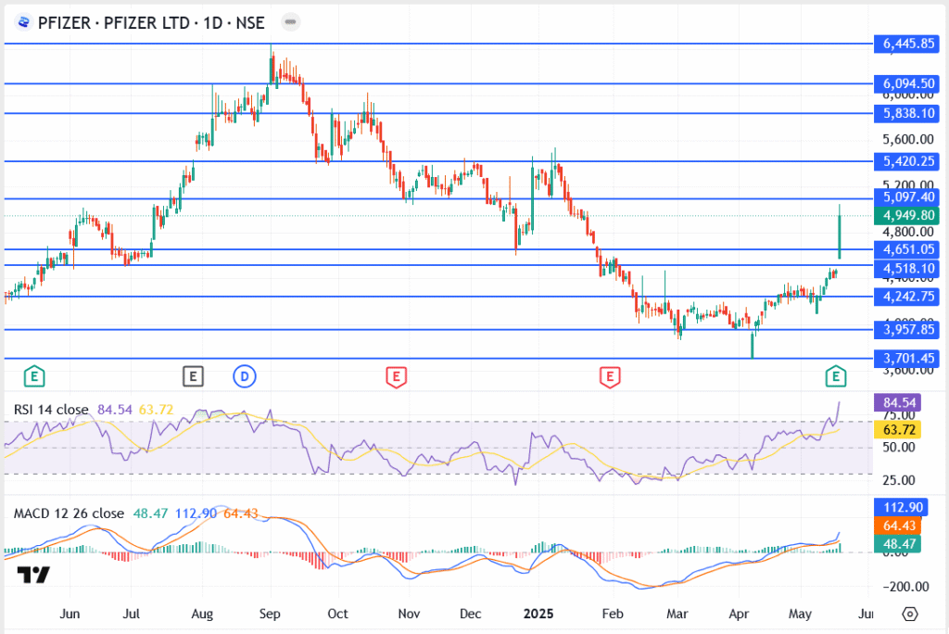Screen dimensions: 949x634
Task: Click the blue dividend D marker
Action: [x=245, y=376]
